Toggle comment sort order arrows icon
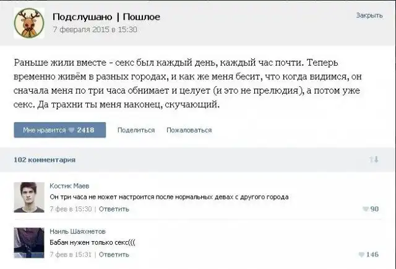This screenshot has width=396, height=269. point(374,160)
